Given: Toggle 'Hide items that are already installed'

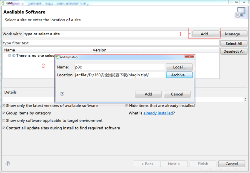Looking at the screenshot, I should point(127,106).
